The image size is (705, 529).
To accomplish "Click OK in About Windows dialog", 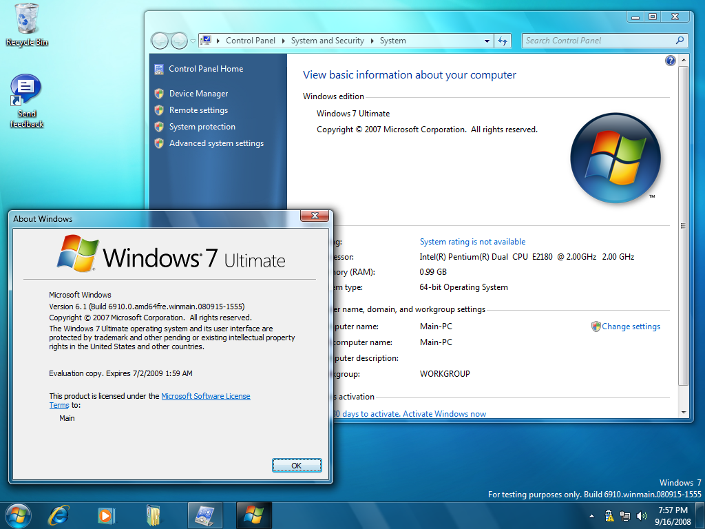I will coord(296,466).
